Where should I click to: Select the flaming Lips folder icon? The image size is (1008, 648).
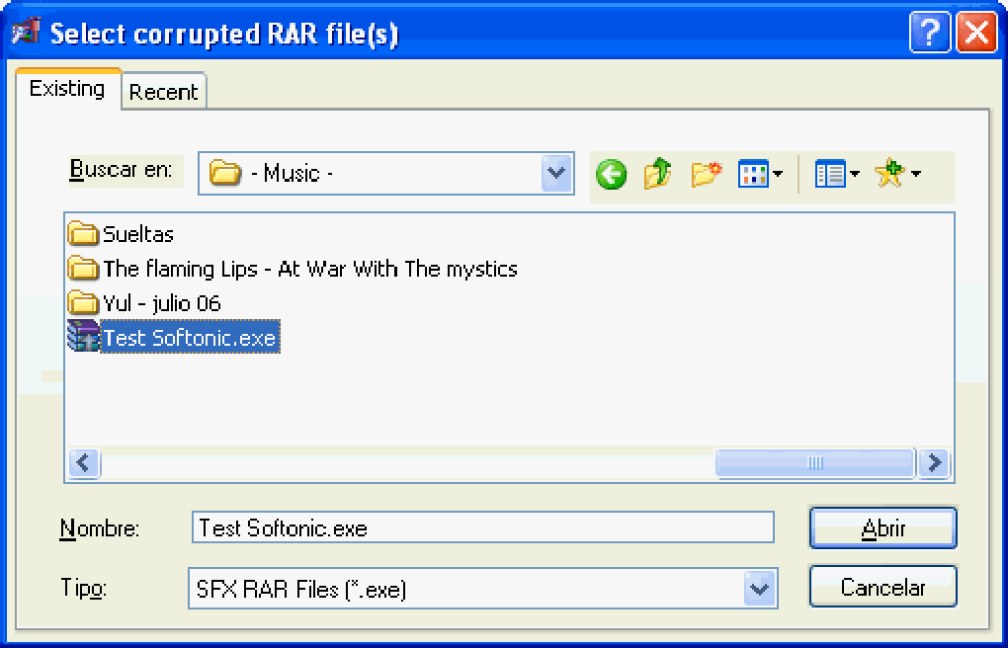click(83, 268)
